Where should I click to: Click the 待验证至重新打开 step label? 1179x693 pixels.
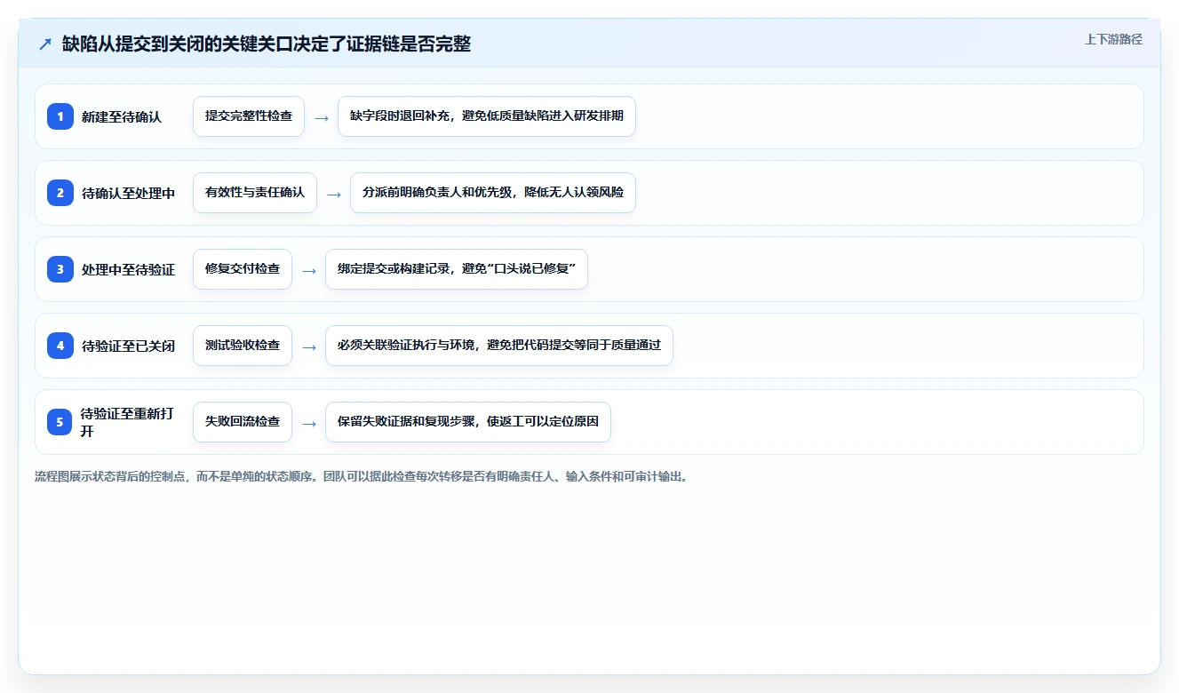127,422
